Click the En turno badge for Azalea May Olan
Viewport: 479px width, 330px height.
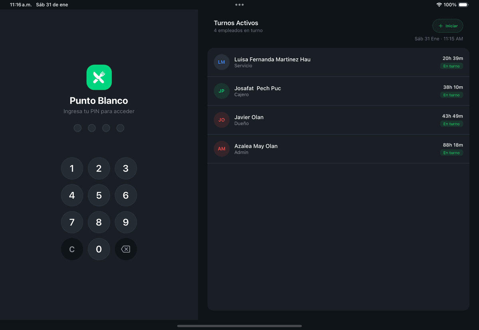tap(451, 153)
